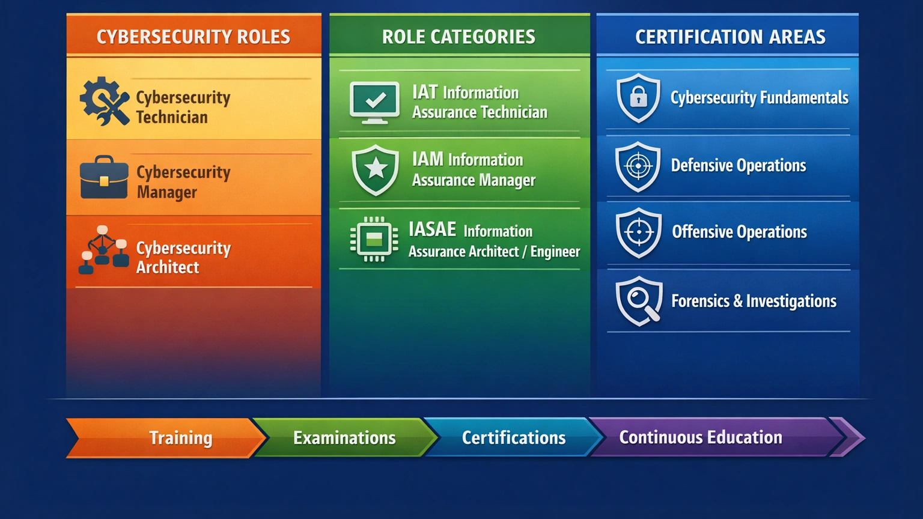Viewport: 923px width, 519px height.
Task: Open the Role Categories header
Action: point(459,36)
